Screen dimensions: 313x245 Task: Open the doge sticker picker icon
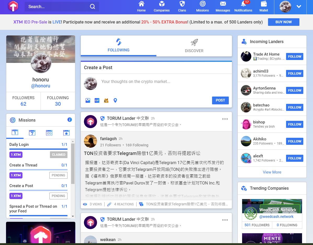pos(106,100)
